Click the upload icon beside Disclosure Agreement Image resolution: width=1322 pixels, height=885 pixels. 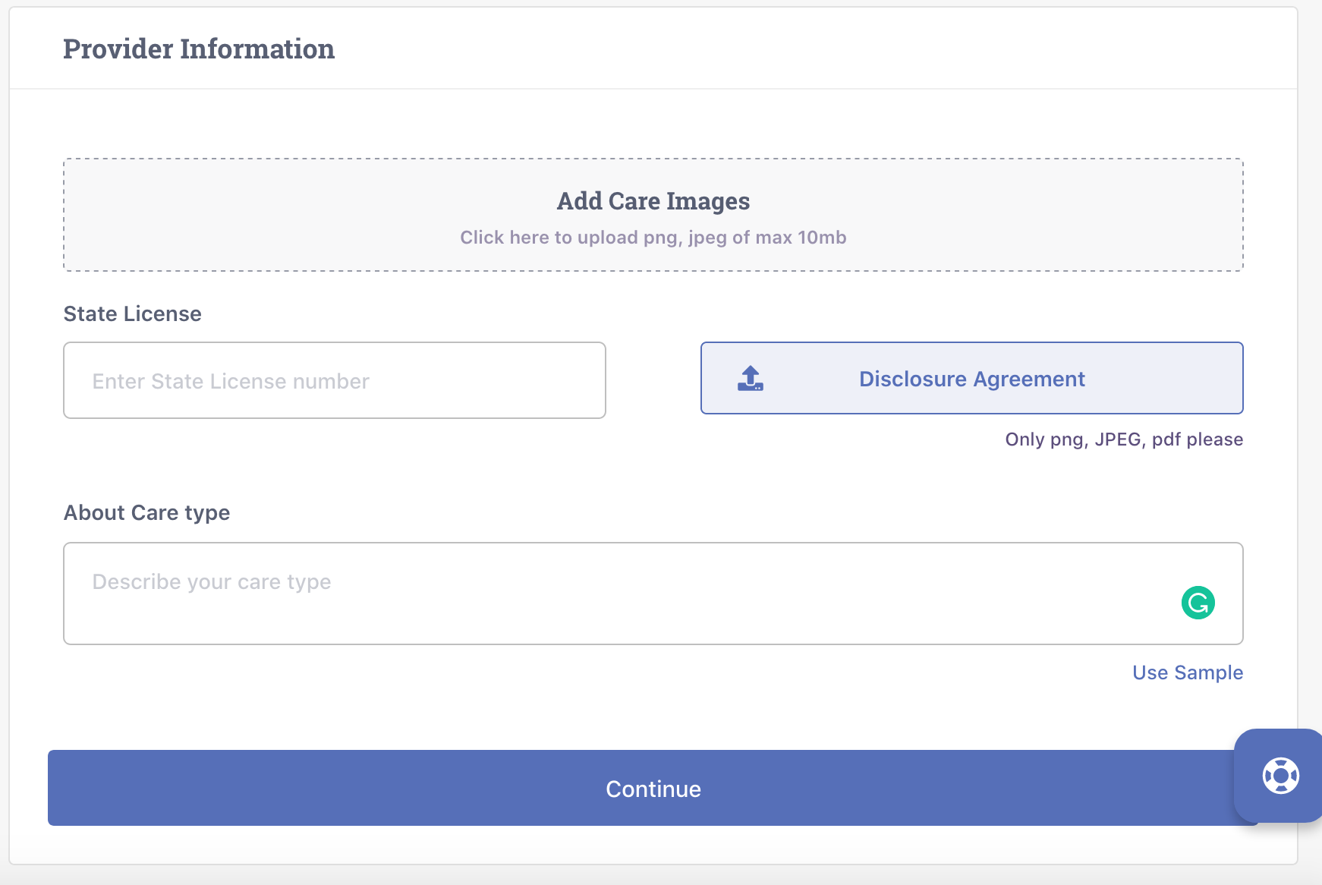click(x=751, y=378)
